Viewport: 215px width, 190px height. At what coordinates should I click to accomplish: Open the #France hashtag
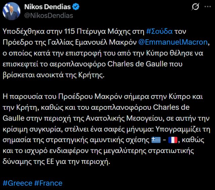pos(48,183)
